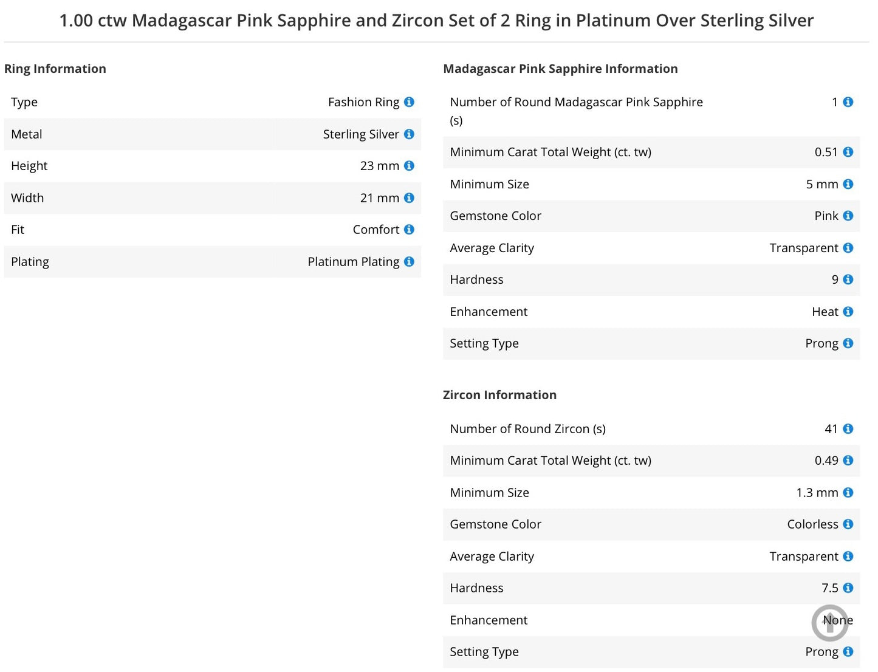Open info icon for sapphire Prong setting
Screen dimensions: 878x672
(x=848, y=343)
